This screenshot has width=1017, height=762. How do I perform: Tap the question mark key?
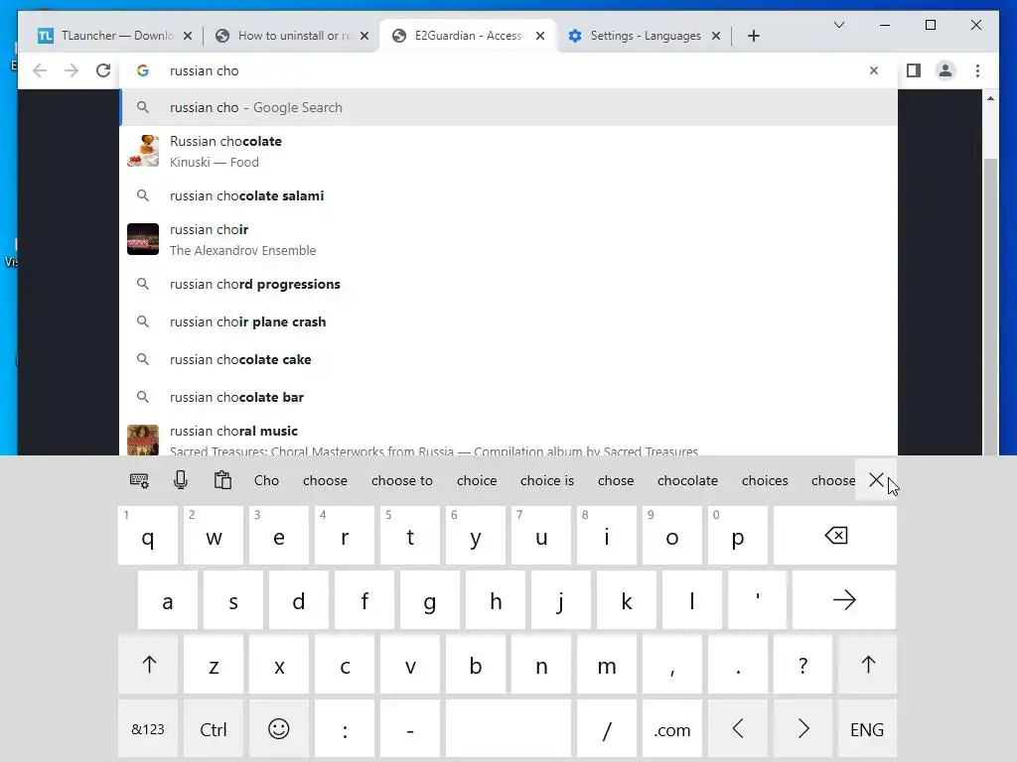(802, 665)
